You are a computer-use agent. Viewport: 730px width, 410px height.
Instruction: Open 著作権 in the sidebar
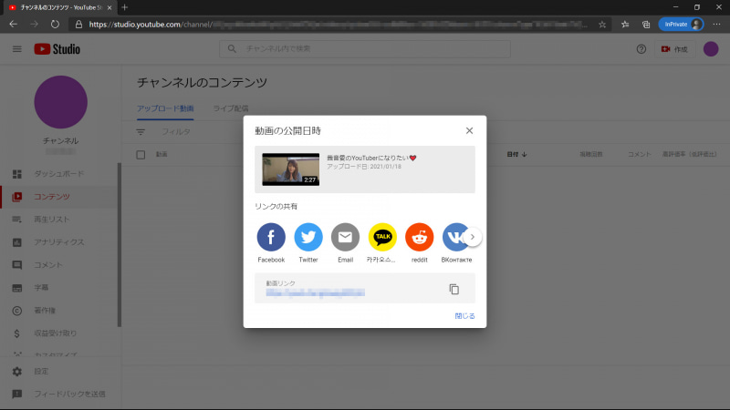point(58,311)
